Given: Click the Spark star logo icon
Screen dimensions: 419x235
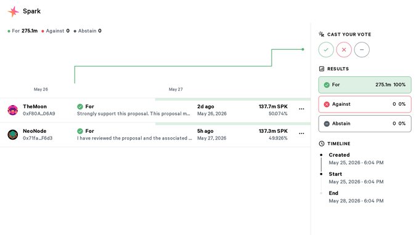Looking at the screenshot, I should pos(13,12).
